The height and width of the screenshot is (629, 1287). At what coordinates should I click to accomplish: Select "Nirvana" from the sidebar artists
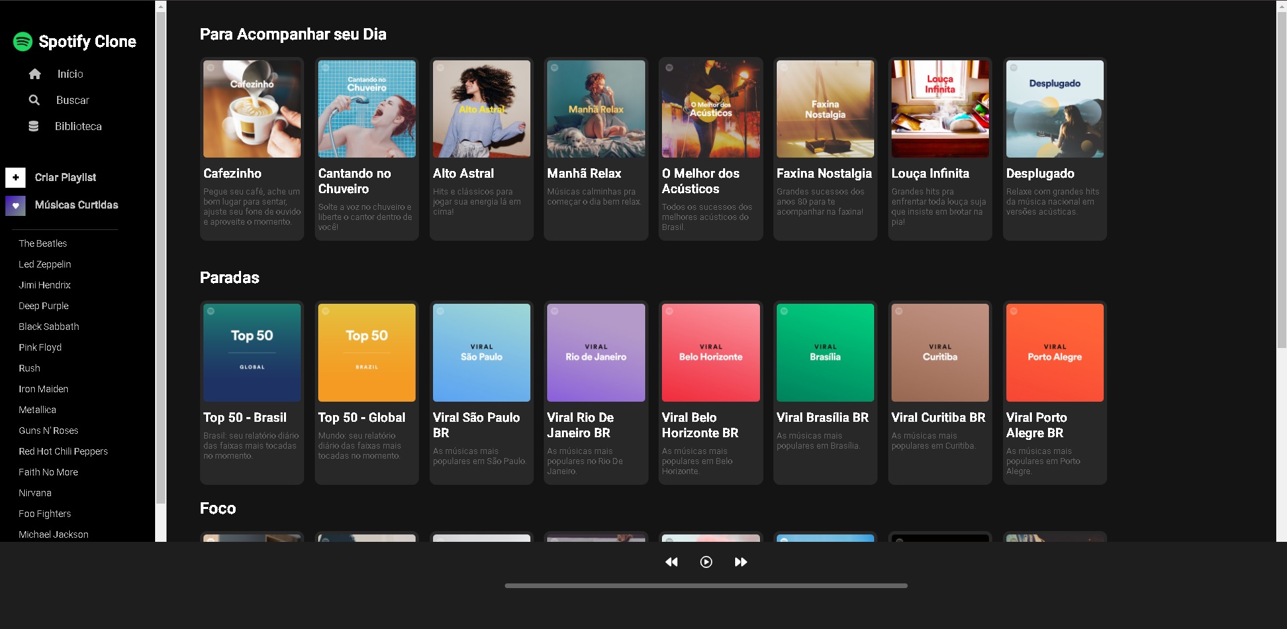[x=34, y=493]
